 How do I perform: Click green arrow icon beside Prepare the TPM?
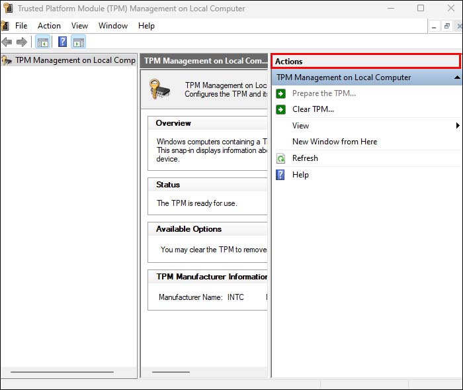280,94
